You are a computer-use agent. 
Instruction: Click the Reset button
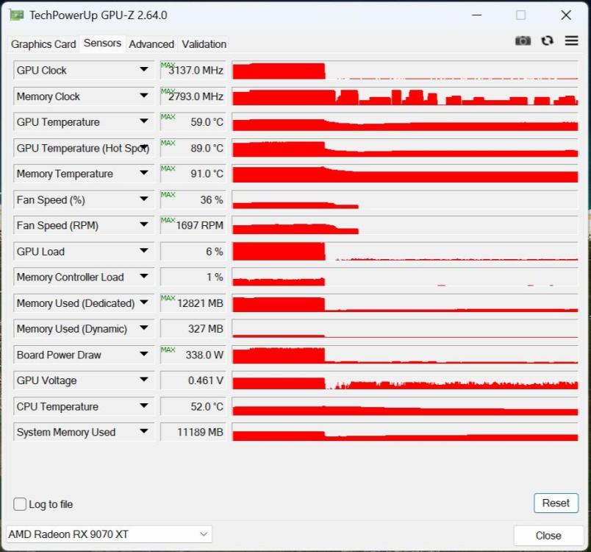tap(556, 503)
